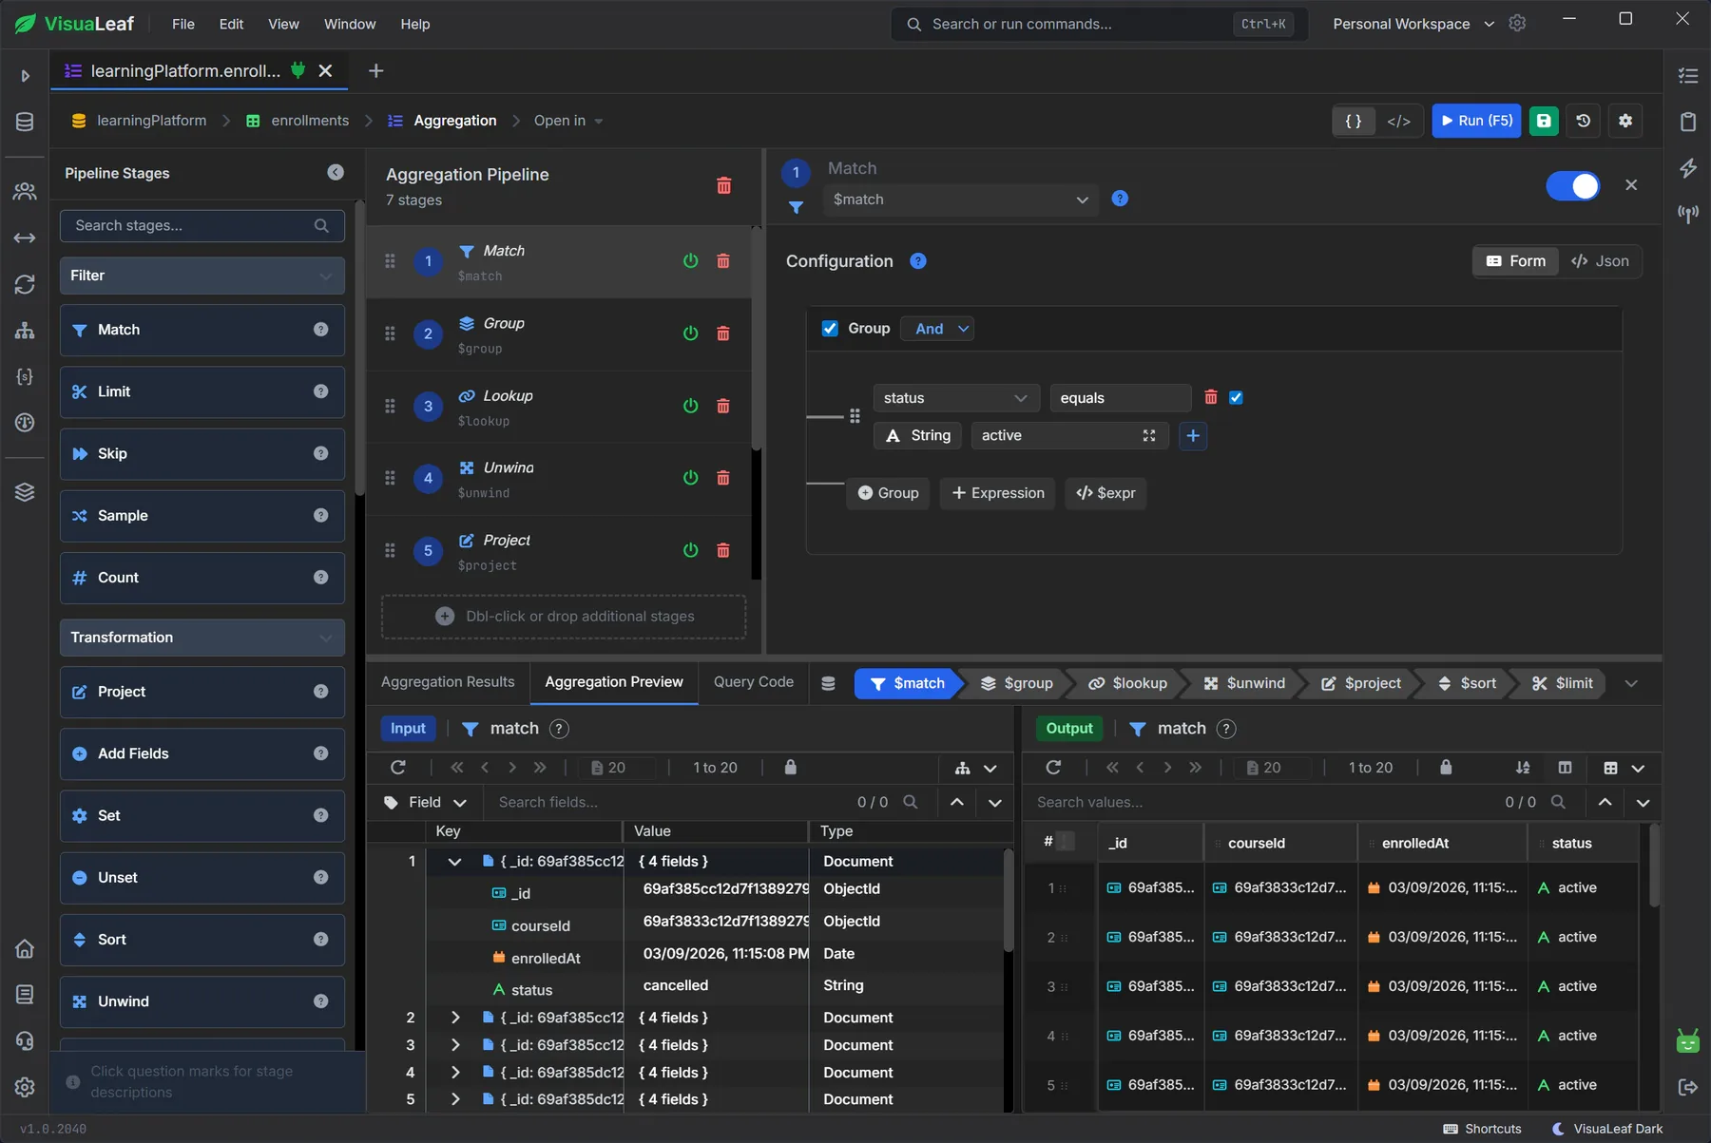Disable the Group stage power toggle
Screen dimensions: 1711x1143
tap(691, 333)
